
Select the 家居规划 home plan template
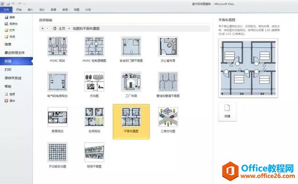coord(57,120)
